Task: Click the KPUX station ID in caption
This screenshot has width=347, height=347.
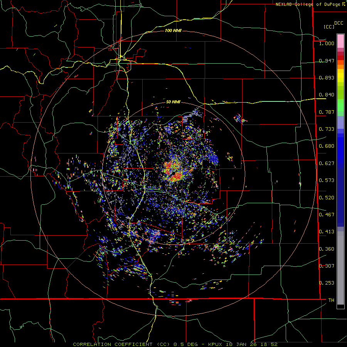Action: [x=215, y=344]
